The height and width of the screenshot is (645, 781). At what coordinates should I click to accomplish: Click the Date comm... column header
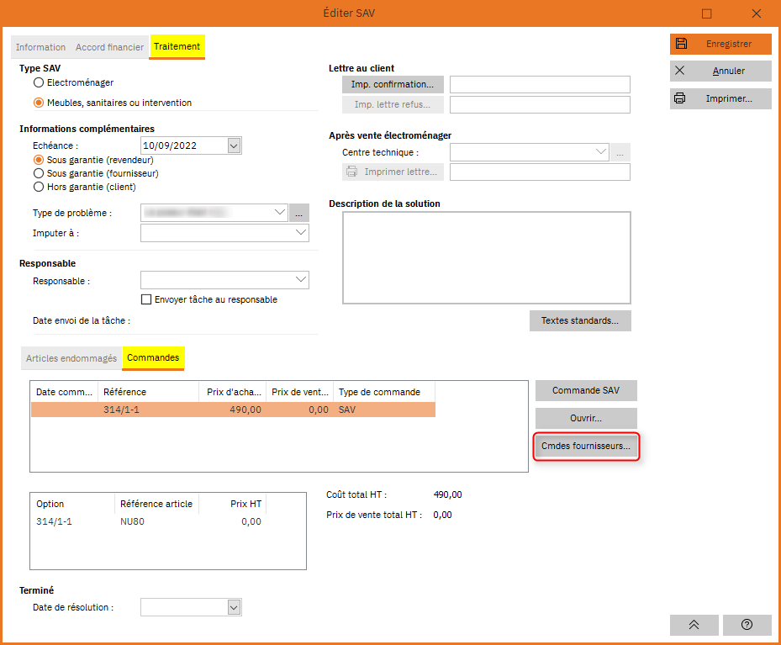coord(64,392)
